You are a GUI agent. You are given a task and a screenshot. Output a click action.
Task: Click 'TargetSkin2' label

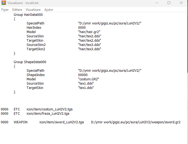point(36,49)
